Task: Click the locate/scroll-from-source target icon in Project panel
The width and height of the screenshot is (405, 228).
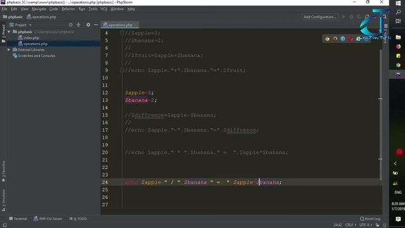Action: pos(70,25)
